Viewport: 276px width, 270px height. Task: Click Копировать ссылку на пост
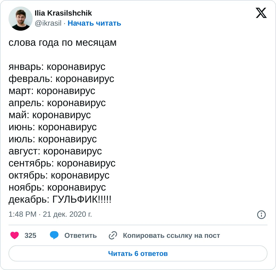171,235
